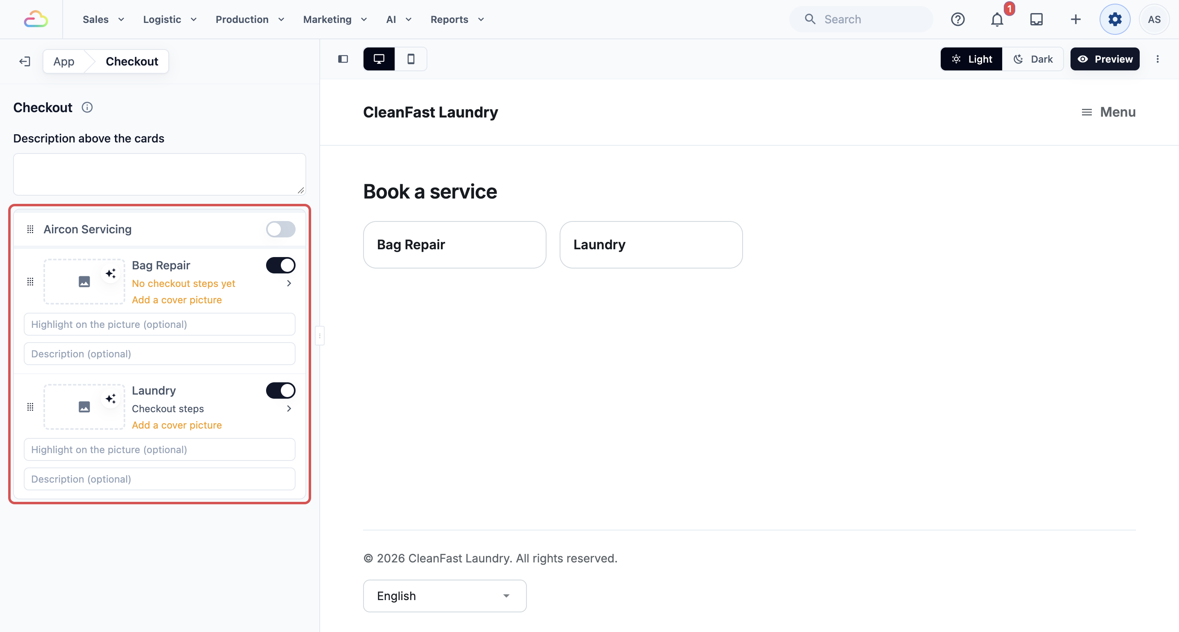Open Laundry service card in preview

[651, 245]
